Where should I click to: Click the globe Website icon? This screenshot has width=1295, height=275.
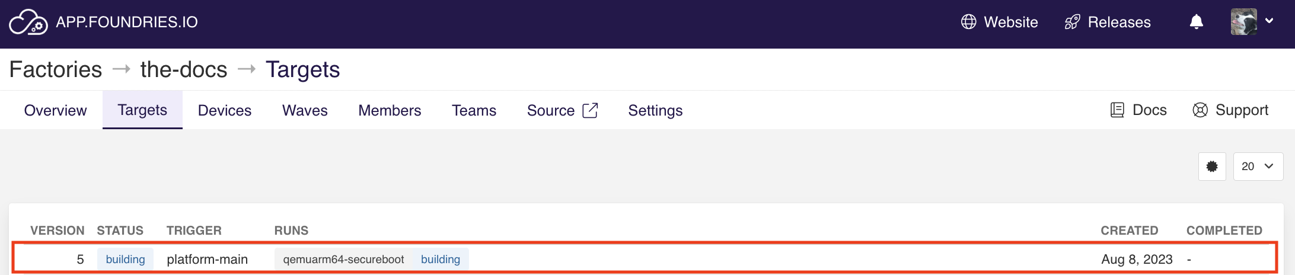coord(968,23)
